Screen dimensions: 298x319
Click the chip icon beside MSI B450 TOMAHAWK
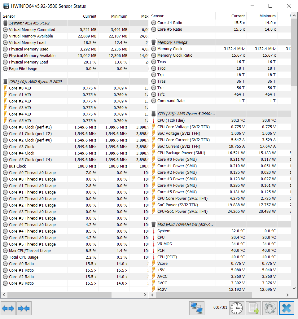tap(154, 225)
